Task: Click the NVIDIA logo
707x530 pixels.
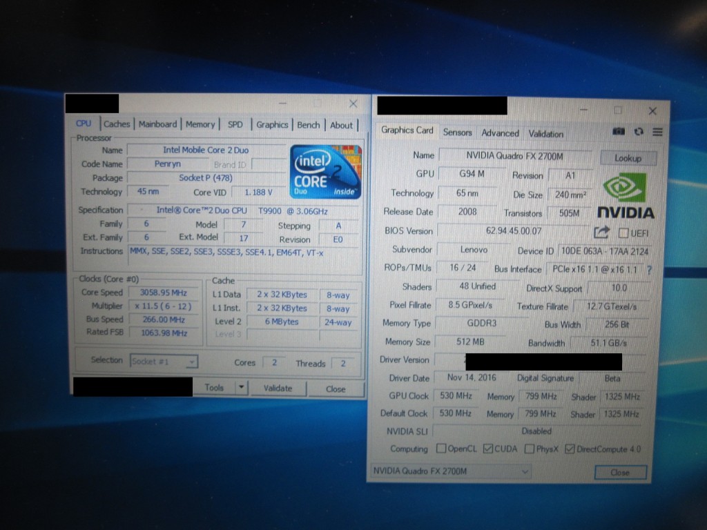Action: point(625,197)
